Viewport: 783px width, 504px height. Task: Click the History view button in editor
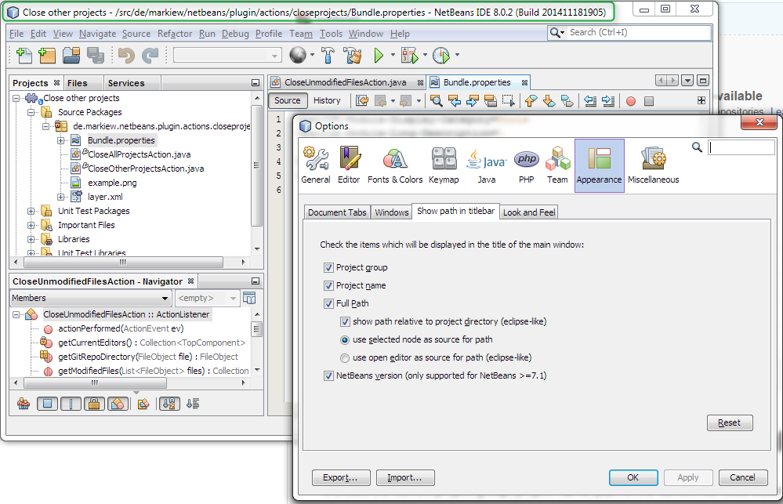click(x=327, y=100)
